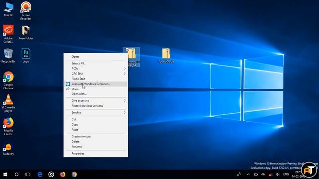Choose Pin to Start
The width and height of the screenshot is (319, 179).
[96, 79]
